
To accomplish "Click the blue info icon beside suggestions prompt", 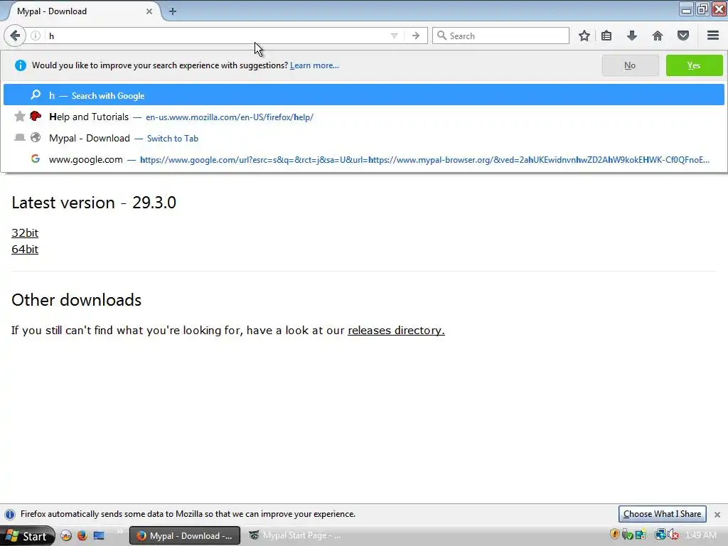I will [21, 65].
